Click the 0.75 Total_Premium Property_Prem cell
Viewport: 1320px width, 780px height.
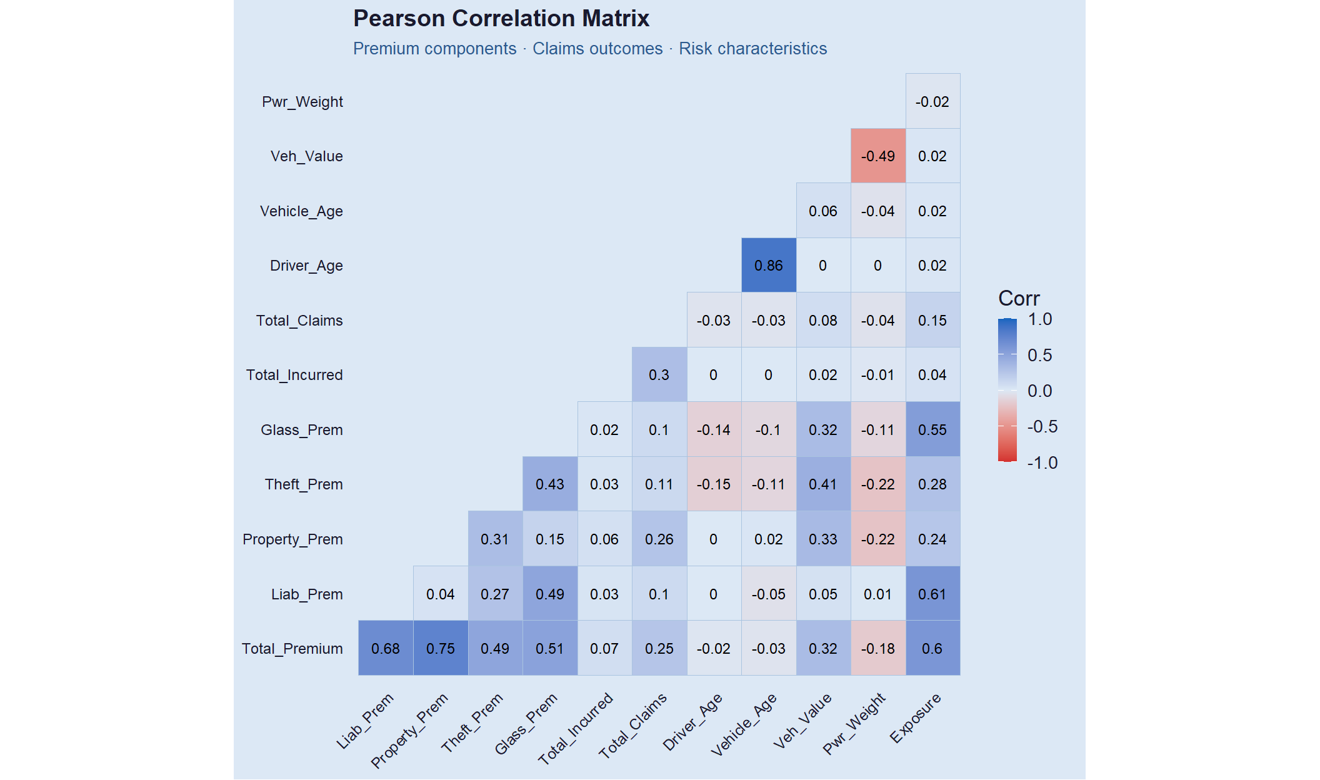[x=441, y=648]
